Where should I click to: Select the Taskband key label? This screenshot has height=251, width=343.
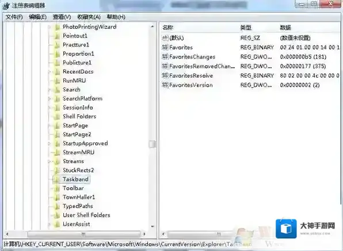pos(76,179)
